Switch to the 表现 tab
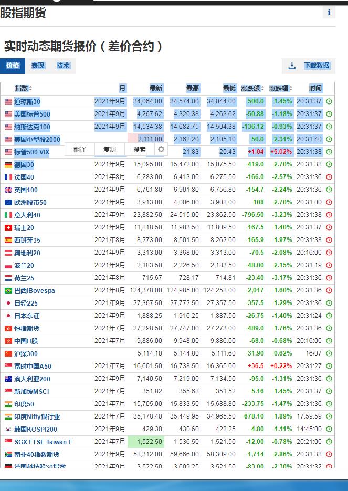 click(x=38, y=66)
